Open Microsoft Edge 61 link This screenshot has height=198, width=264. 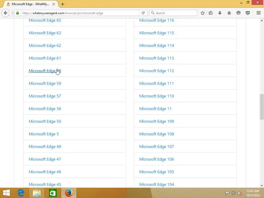45,58
